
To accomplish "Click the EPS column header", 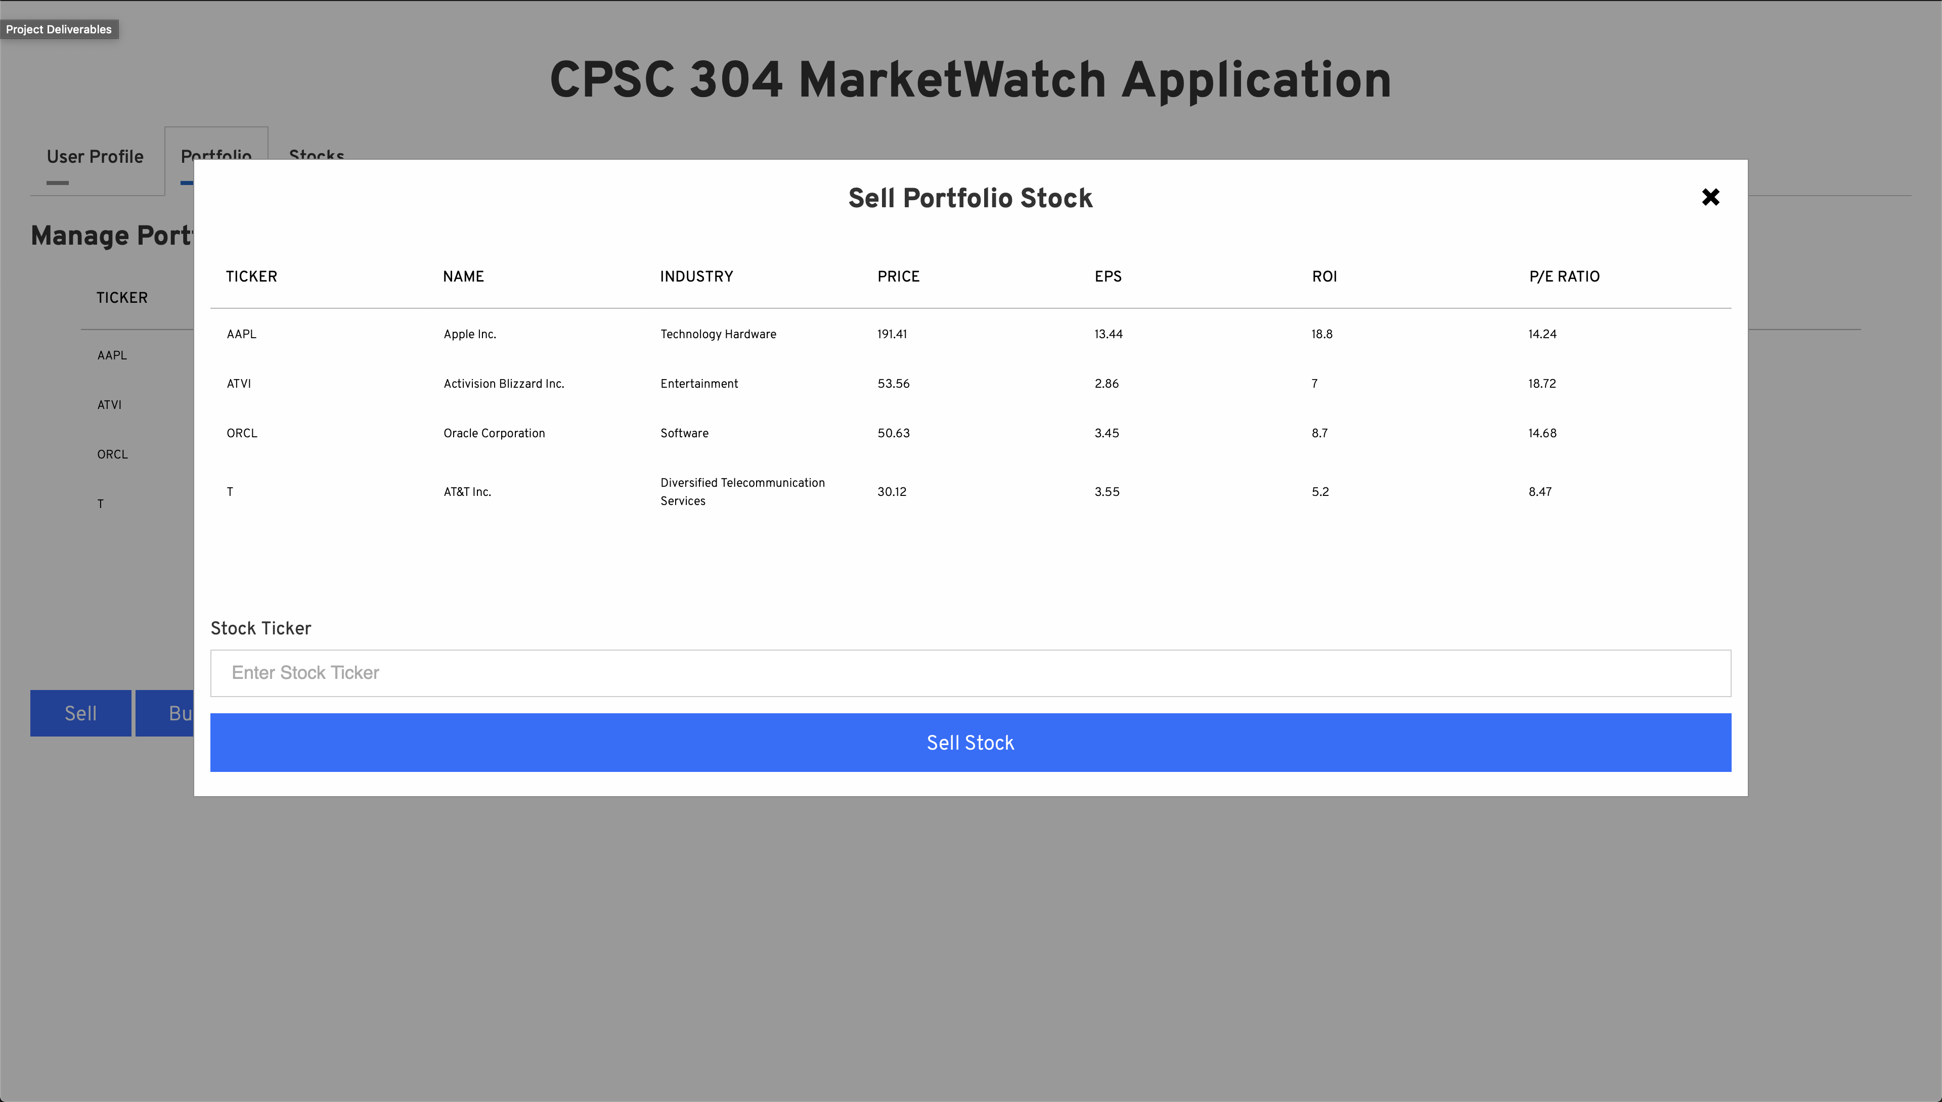I will coord(1108,276).
